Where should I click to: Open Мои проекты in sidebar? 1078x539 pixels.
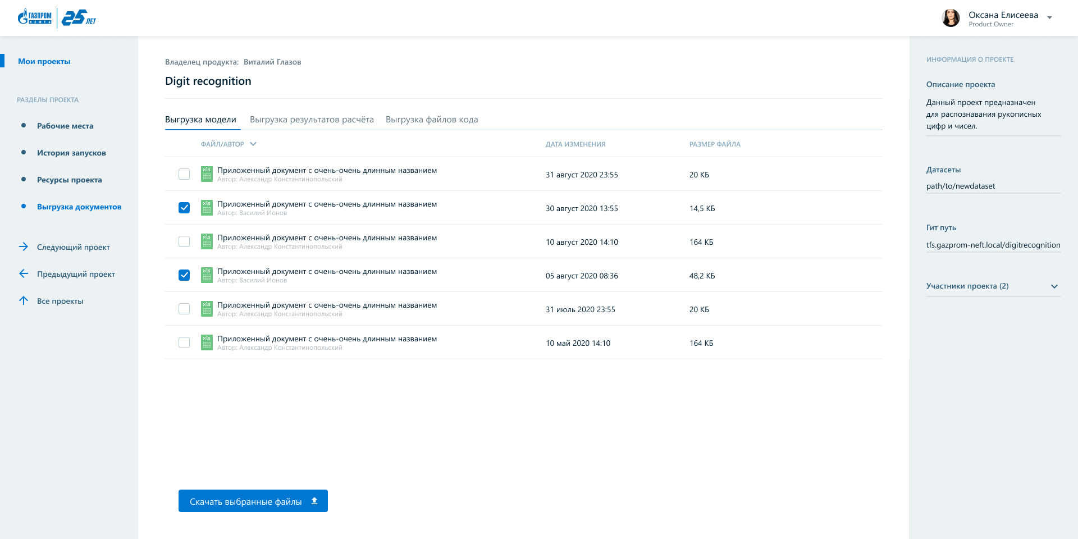[44, 62]
